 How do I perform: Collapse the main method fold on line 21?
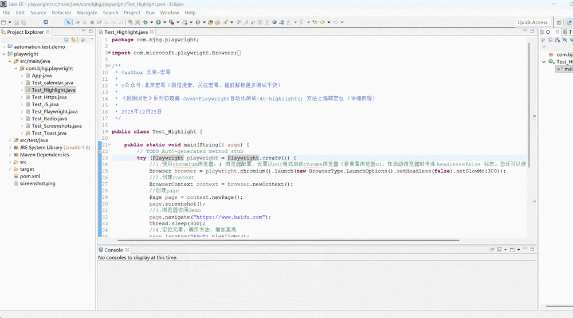109,144
